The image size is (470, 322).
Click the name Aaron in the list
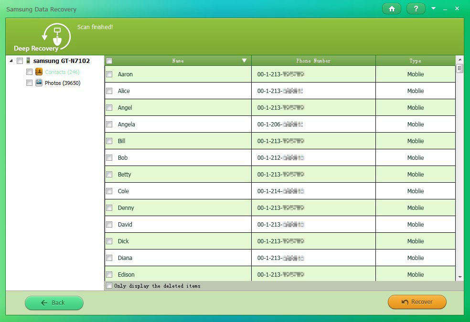coord(125,74)
